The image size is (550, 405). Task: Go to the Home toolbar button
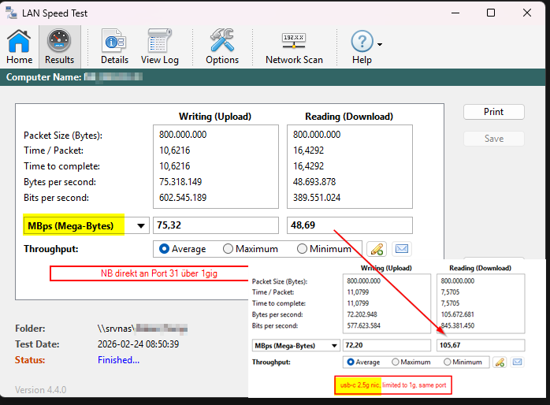tap(19, 46)
